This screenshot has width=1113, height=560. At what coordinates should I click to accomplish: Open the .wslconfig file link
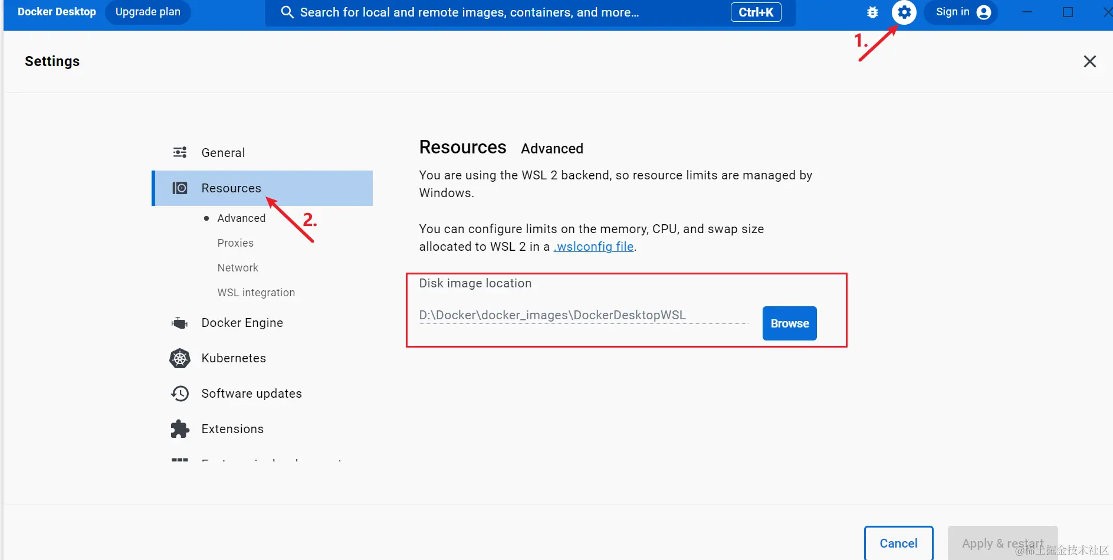tap(593, 247)
